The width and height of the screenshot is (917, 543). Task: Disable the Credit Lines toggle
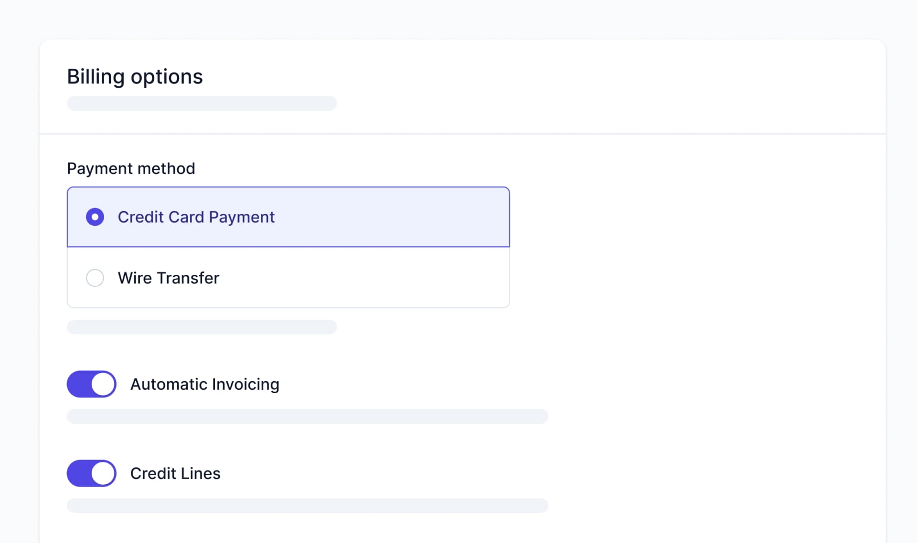[91, 473]
